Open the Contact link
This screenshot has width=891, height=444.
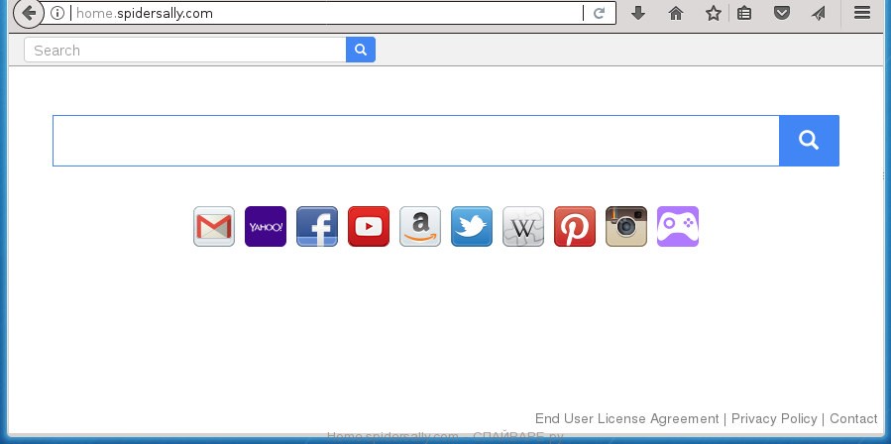(853, 419)
